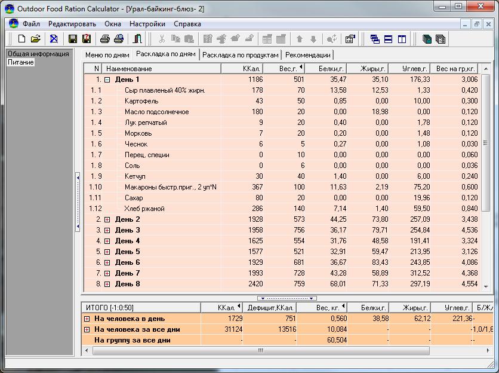Viewport: 499px width, 373px height.
Task: Select the Макароны быстр.приг. row
Action: (x=282, y=187)
